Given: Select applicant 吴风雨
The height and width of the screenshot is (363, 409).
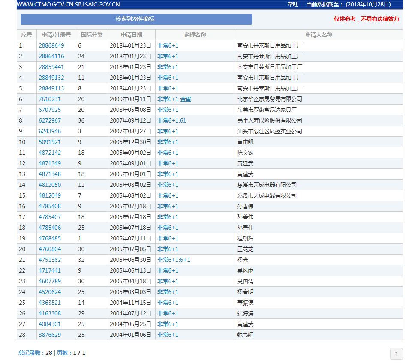Looking at the screenshot, I should pyautogui.click(x=245, y=270).
